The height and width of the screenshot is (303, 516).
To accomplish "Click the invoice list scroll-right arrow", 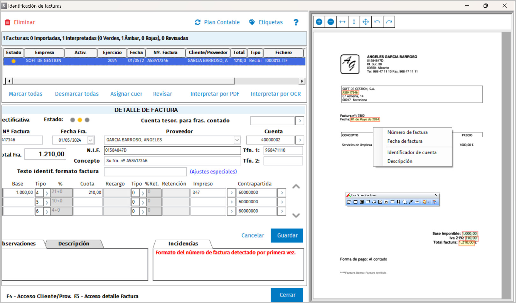I will tap(302, 81).
